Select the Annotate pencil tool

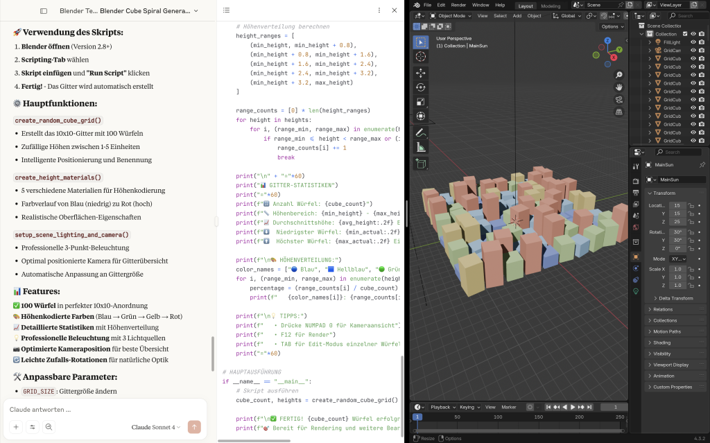(421, 132)
